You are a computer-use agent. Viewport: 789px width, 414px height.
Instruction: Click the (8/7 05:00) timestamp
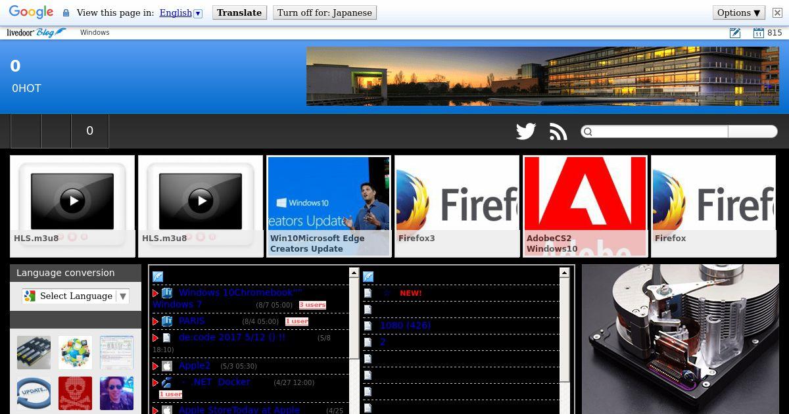pos(274,306)
